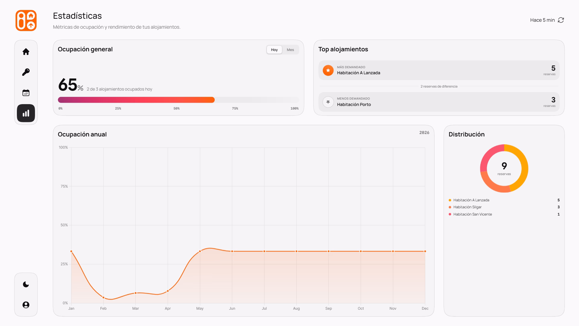Click the 2026 year label
The image size is (579, 326).
point(424,133)
